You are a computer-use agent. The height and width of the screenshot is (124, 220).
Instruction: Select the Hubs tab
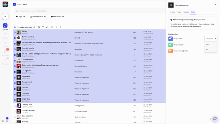[x=193, y=12]
